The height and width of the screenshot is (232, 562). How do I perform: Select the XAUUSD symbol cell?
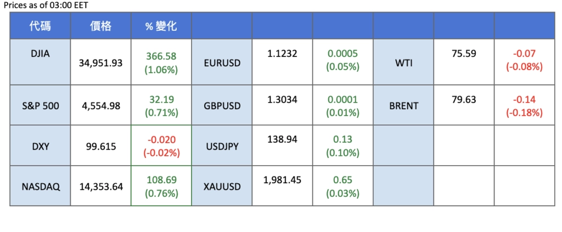coord(222,186)
